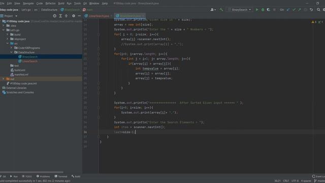325x183 pixels.
Task: Click Scratches and Consoles node
Action: tap(20, 93)
